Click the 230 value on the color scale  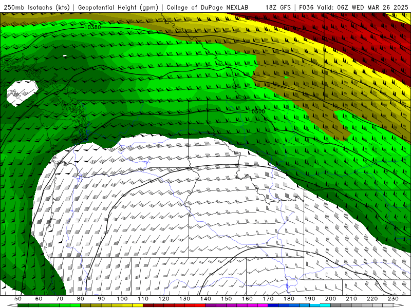point(393,299)
